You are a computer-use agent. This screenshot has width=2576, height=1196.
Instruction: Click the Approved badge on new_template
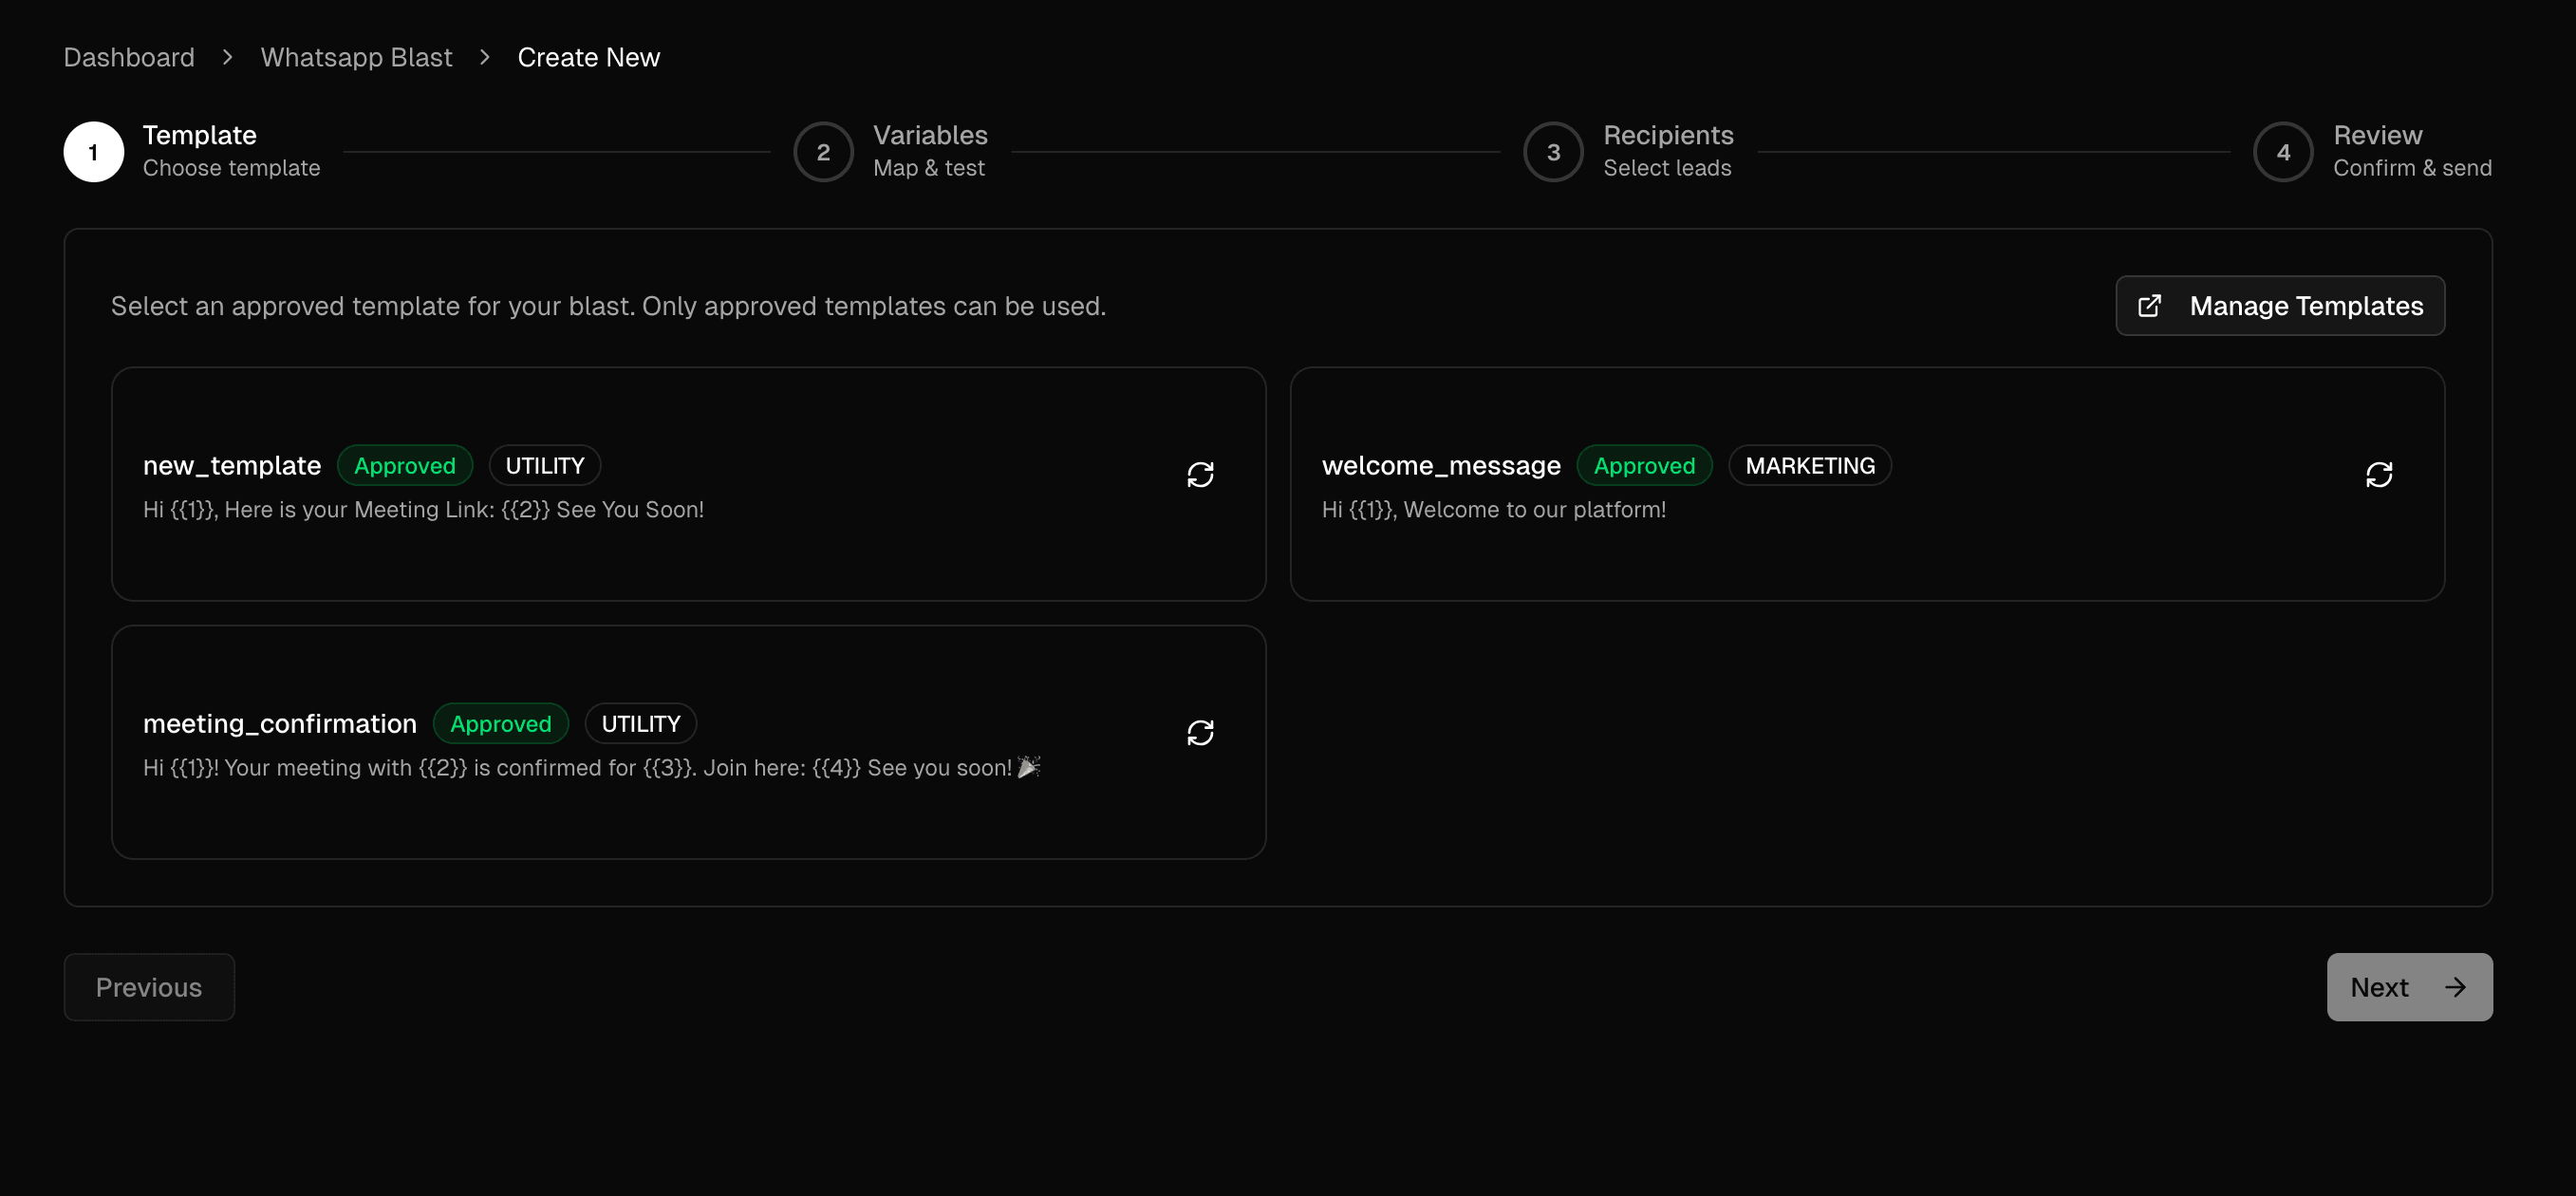pos(405,465)
